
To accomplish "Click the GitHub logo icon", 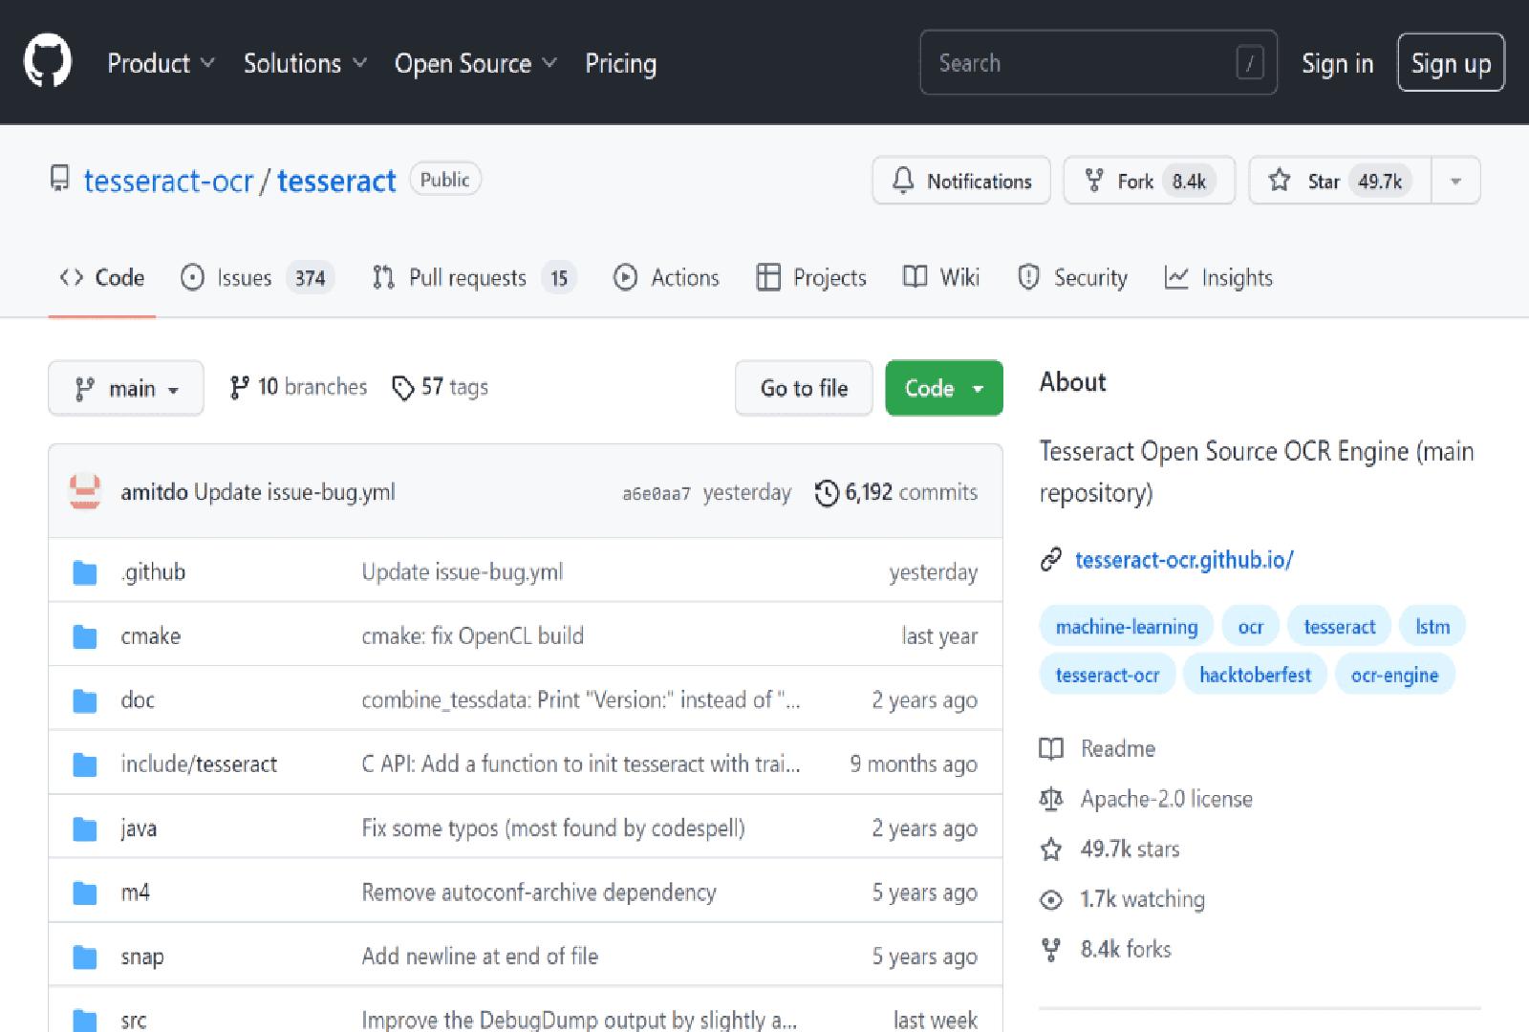I will click(x=48, y=62).
